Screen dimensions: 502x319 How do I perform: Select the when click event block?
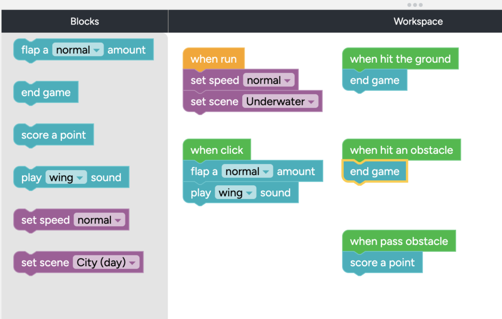click(x=217, y=150)
